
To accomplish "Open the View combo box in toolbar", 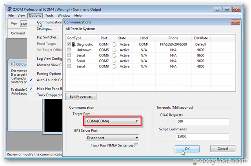I will (24, 24).
